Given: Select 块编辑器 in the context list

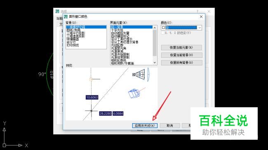Looking at the screenshot, I should tap(73, 39).
